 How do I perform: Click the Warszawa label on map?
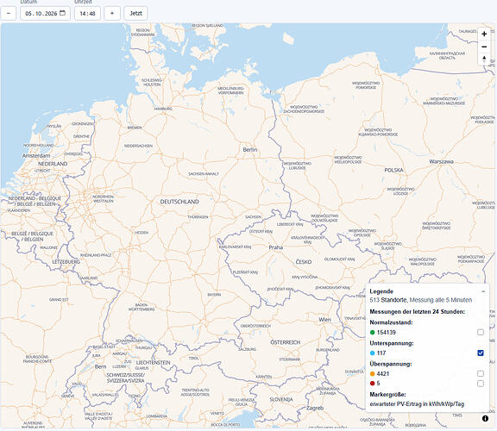[x=441, y=161]
